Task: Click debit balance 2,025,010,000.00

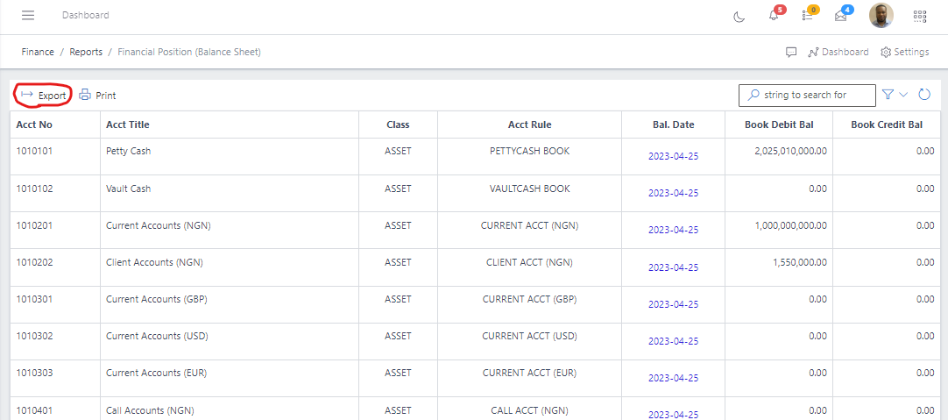Action: pos(791,152)
